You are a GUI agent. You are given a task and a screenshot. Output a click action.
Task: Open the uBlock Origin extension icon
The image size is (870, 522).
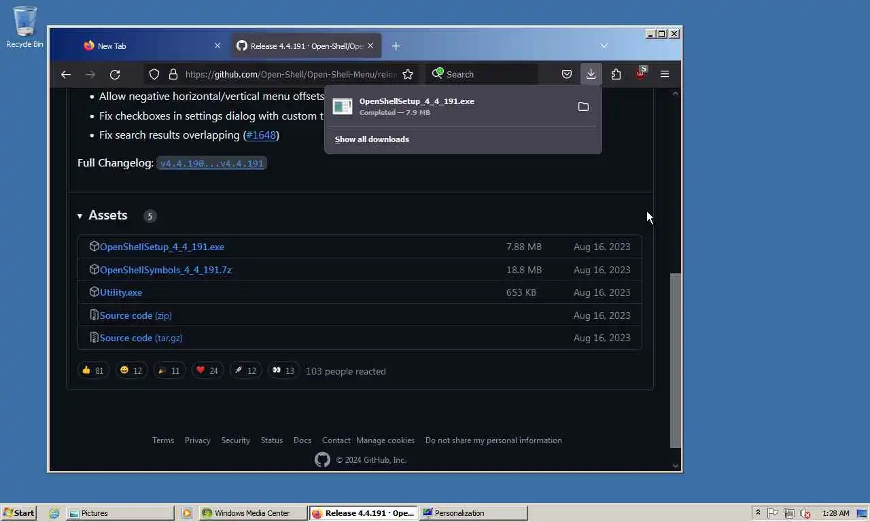(640, 73)
